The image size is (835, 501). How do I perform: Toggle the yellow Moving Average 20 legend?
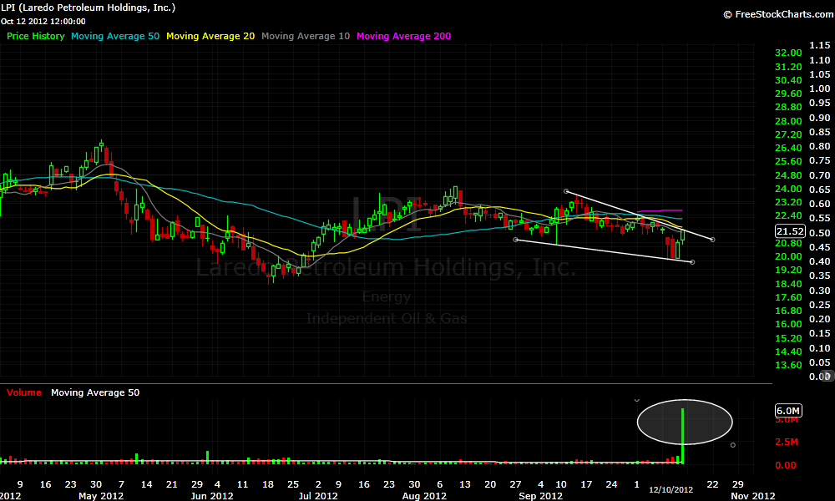pyautogui.click(x=211, y=37)
